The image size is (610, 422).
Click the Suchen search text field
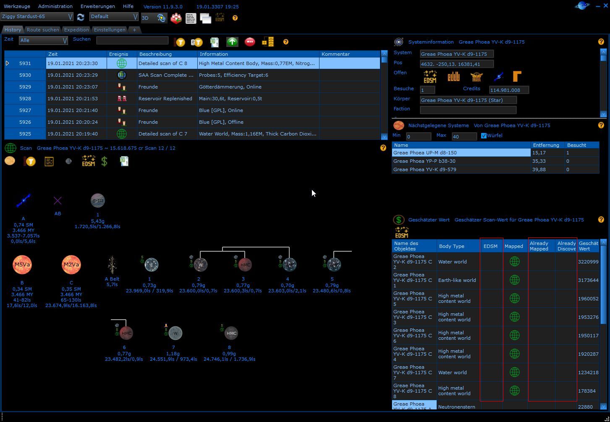pos(132,40)
